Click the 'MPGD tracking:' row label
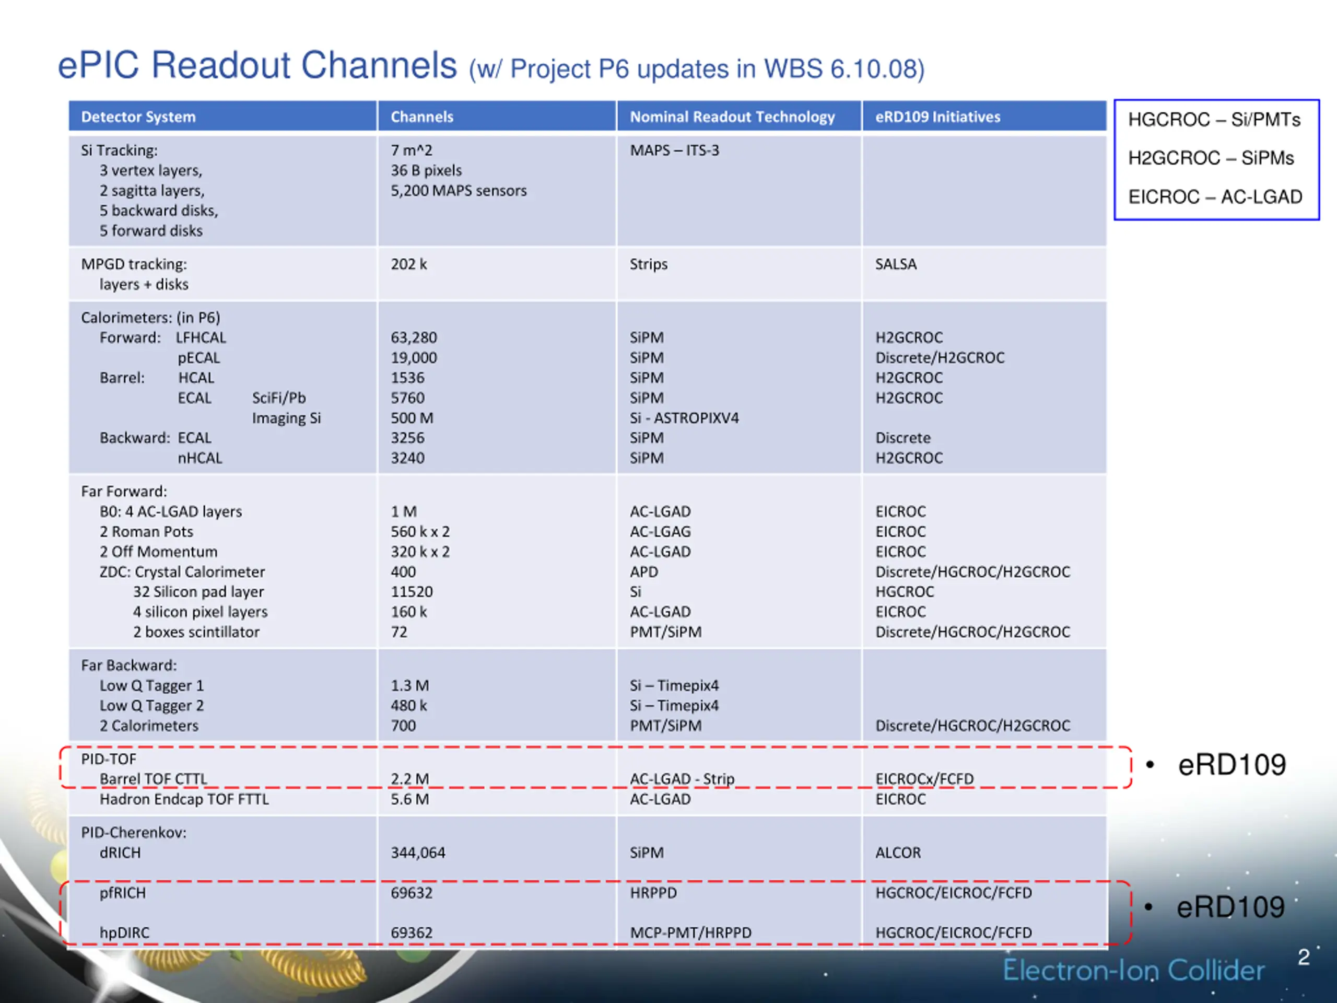The height and width of the screenshot is (1003, 1337). click(134, 264)
